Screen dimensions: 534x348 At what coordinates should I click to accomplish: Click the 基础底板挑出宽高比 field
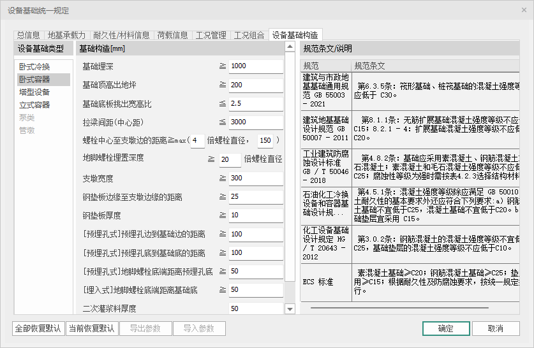click(256, 104)
